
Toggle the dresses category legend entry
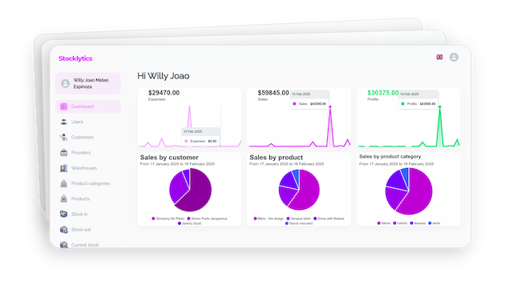(x=418, y=223)
